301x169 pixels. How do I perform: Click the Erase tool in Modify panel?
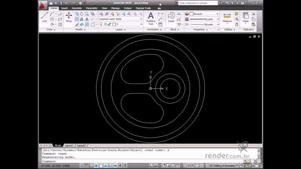coord(77,24)
